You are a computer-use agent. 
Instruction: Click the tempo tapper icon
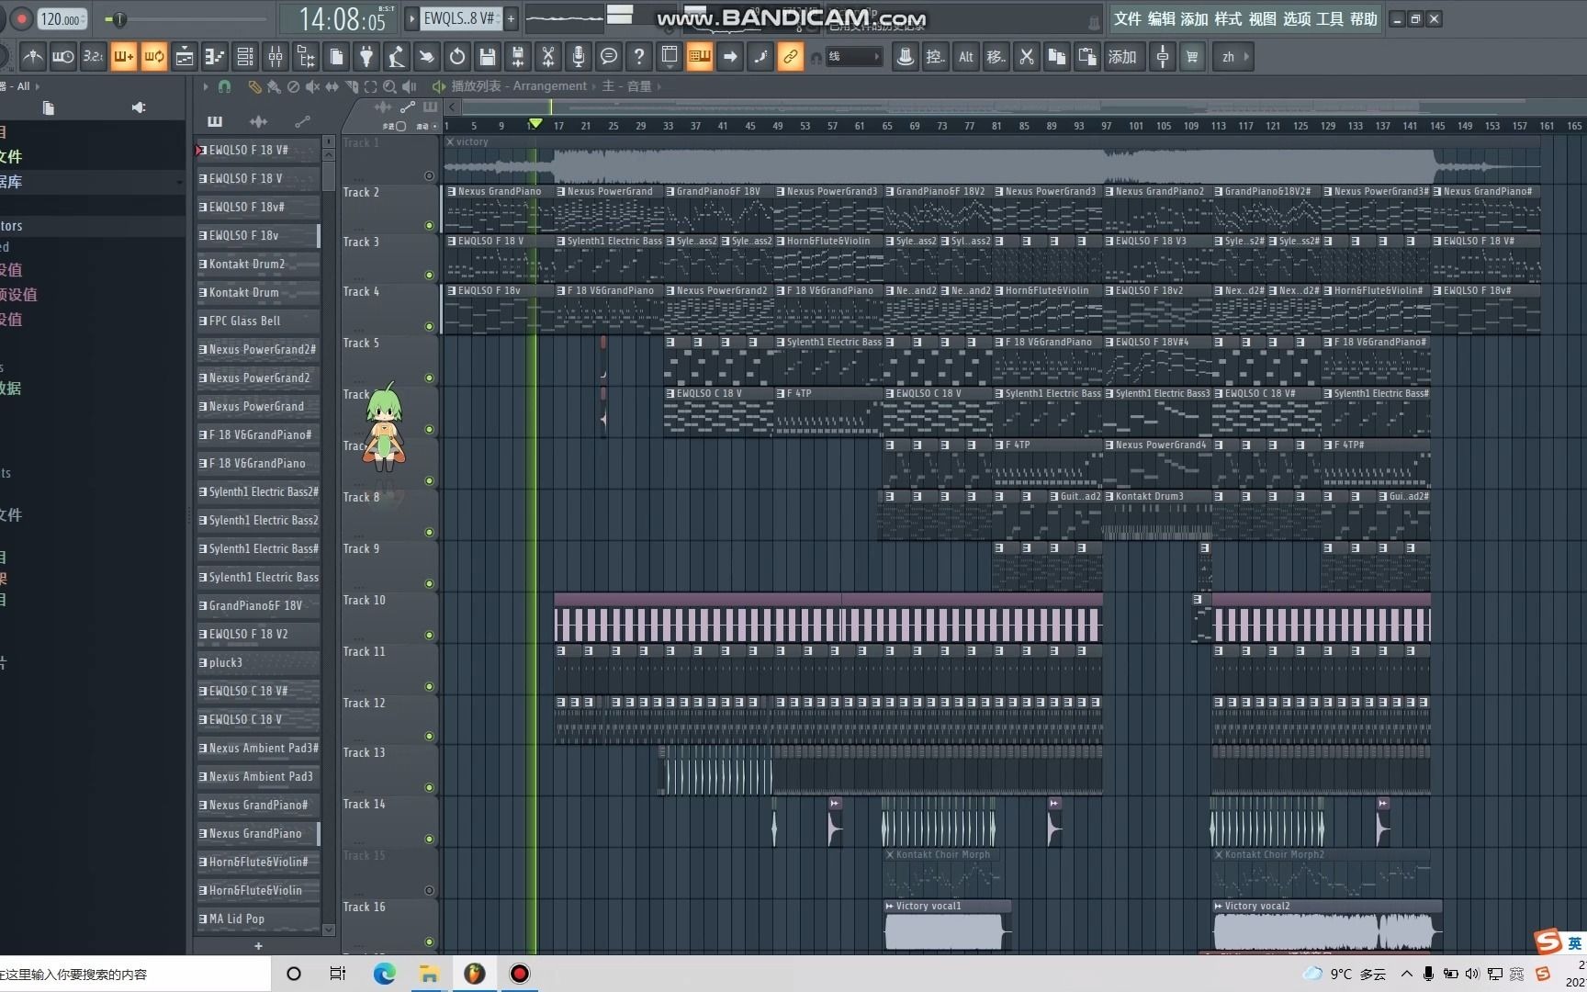397,57
